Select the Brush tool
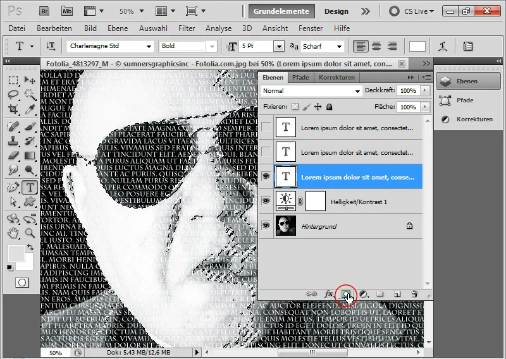Viewport: 506px width, 359px height. pyautogui.click(x=30, y=126)
